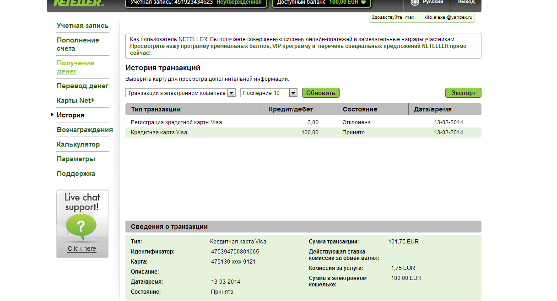557x301 pixels.
Task: Click the email kilo.alexei@yandex.ru
Action: point(449,17)
